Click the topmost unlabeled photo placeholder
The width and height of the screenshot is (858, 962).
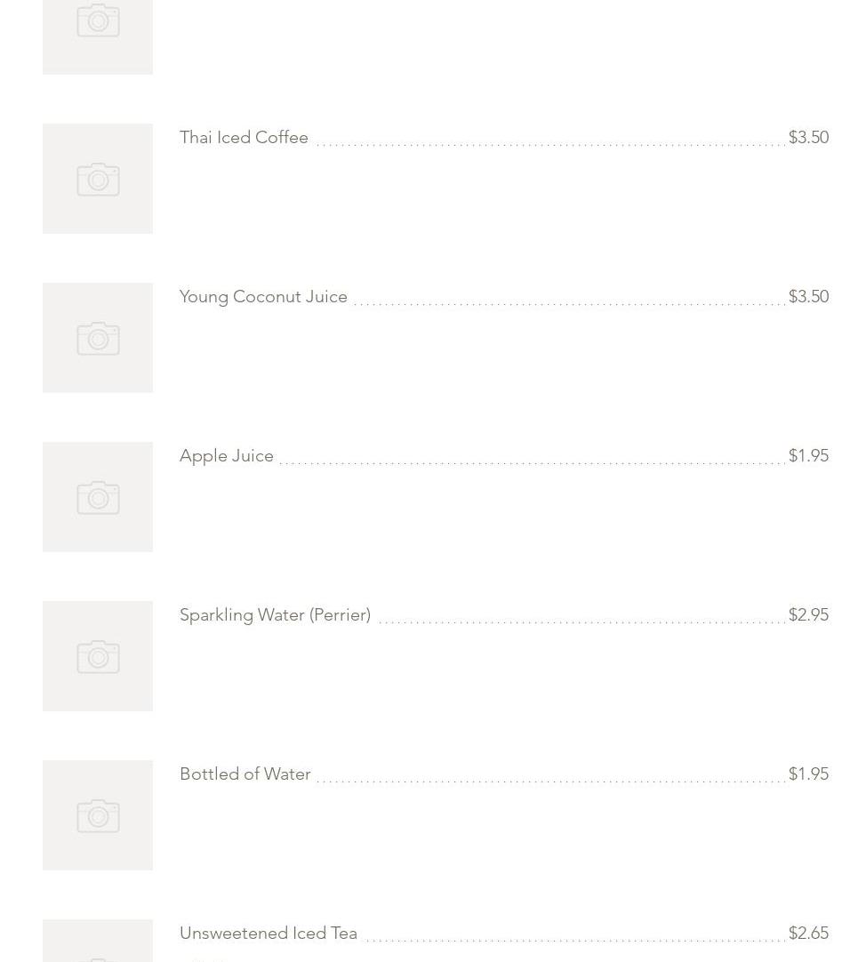98,27
